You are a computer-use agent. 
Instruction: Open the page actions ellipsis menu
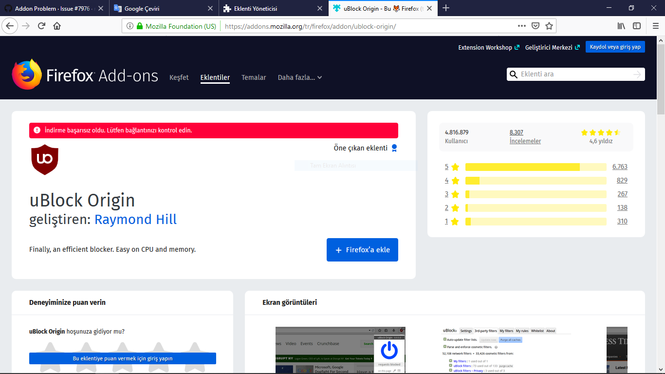click(x=521, y=26)
